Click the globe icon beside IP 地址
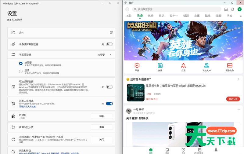The height and width of the screenshot is (154, 244). [13, 116]
